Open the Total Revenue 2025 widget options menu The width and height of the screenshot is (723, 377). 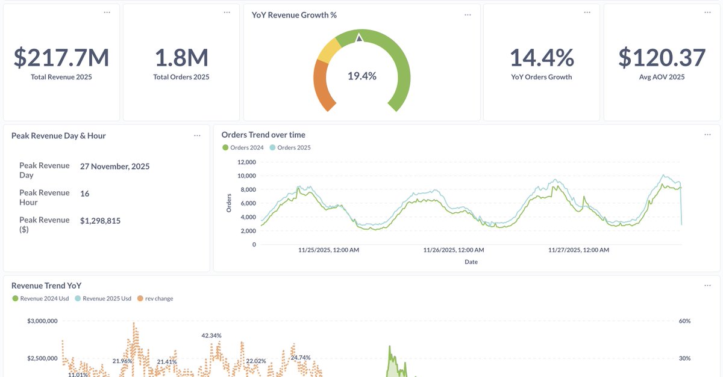pos(107,11)
